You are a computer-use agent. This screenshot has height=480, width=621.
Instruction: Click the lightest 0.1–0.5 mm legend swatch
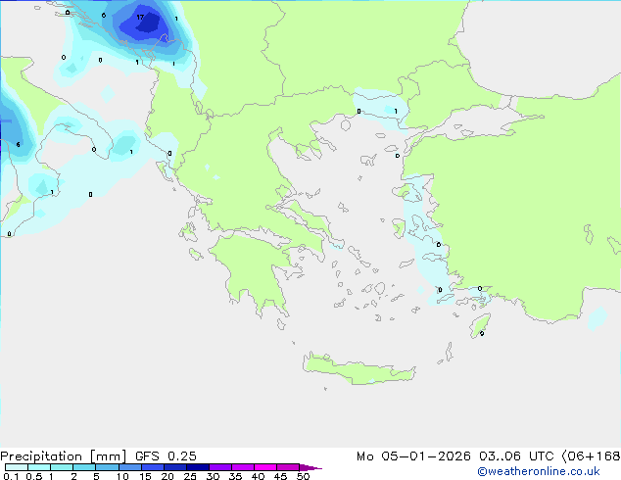tap(17, 467)
